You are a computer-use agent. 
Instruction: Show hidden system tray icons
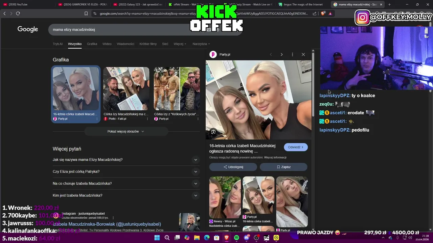384,238
